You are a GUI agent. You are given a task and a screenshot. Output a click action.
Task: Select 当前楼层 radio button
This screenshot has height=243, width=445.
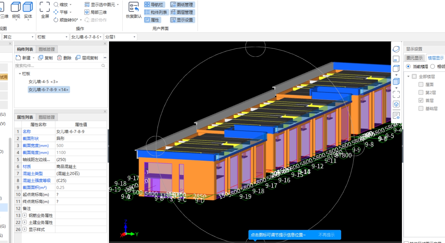click(x=408, y=66)
